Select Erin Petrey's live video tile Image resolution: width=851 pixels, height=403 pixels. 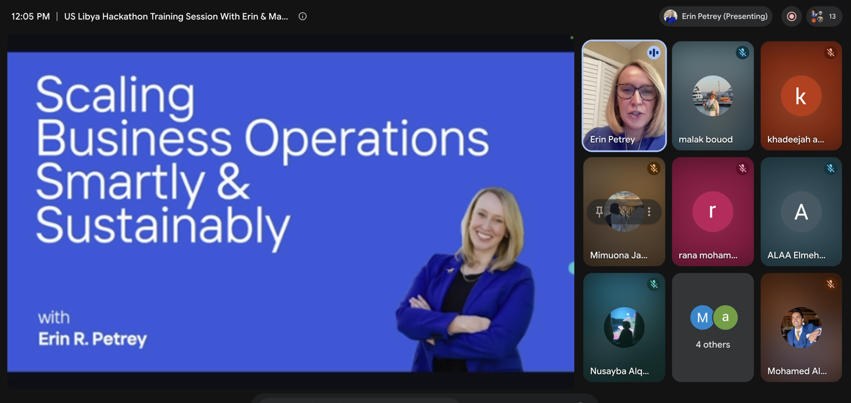pyautogui.click(x=624, y=96)
